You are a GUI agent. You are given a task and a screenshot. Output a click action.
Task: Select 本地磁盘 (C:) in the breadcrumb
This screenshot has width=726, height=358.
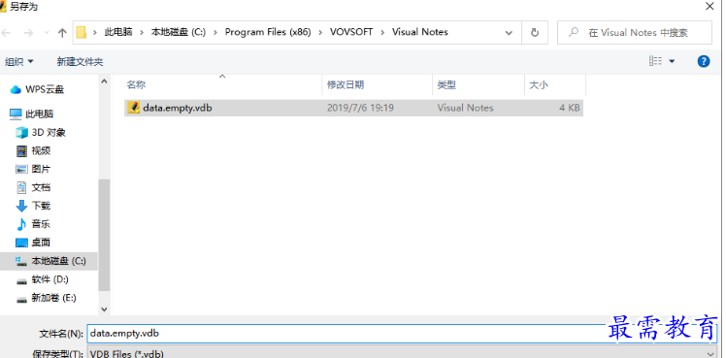pos(179,32)
